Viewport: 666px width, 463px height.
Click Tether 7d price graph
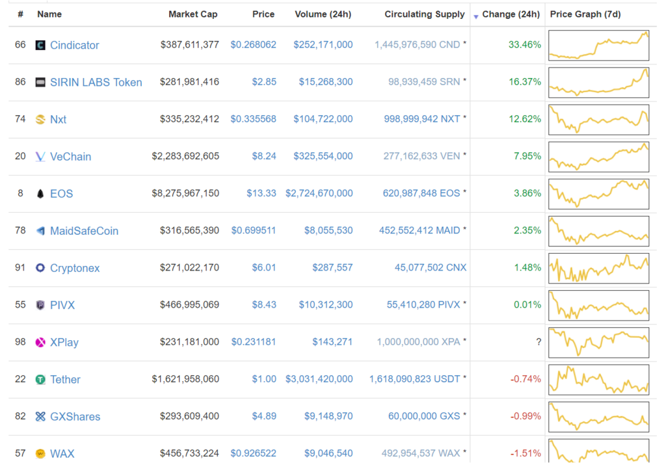tap(598, 380)
